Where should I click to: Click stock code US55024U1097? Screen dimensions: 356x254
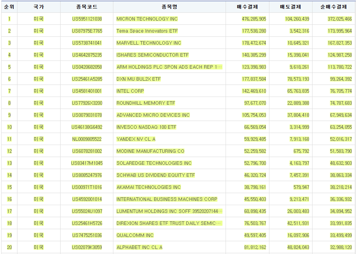click(87, 211)
